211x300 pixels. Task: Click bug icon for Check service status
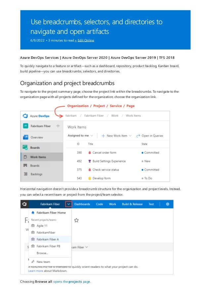pos(90,169)
